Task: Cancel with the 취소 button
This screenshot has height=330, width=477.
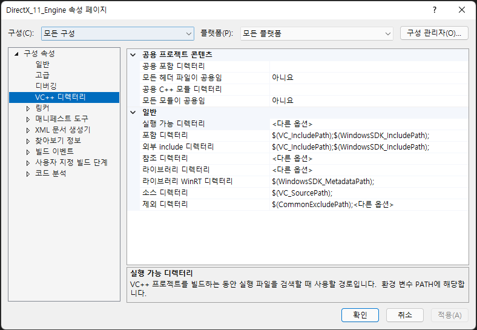Action: pyautogui.click(x=404, y=315)
